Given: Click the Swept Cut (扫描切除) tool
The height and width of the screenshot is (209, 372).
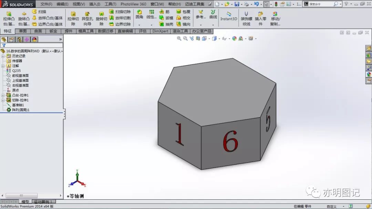Looking at the screenshot, I should (x=120, y=12).
